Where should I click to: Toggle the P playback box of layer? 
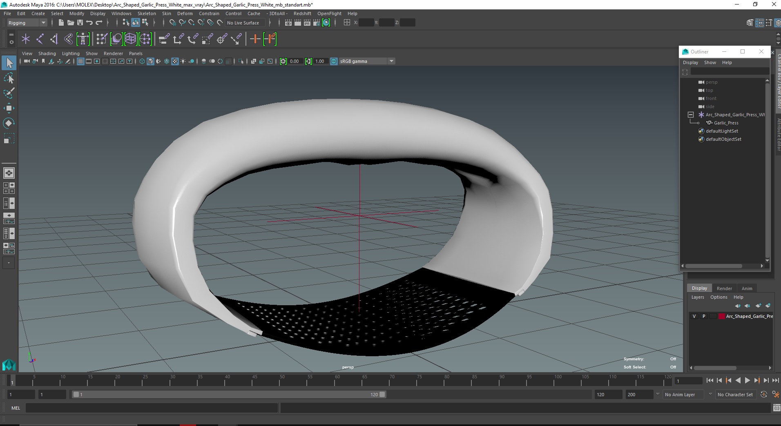703,316
